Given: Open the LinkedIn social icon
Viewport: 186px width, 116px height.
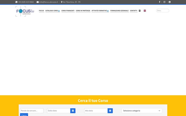Looking at the screenshot, I should pyautogui.click(x=170, y=2).
